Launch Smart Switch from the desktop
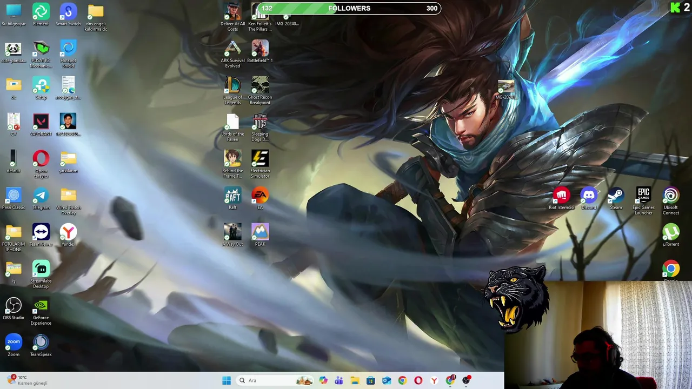This screenshot has height=389, width=692. pos(68,15)
